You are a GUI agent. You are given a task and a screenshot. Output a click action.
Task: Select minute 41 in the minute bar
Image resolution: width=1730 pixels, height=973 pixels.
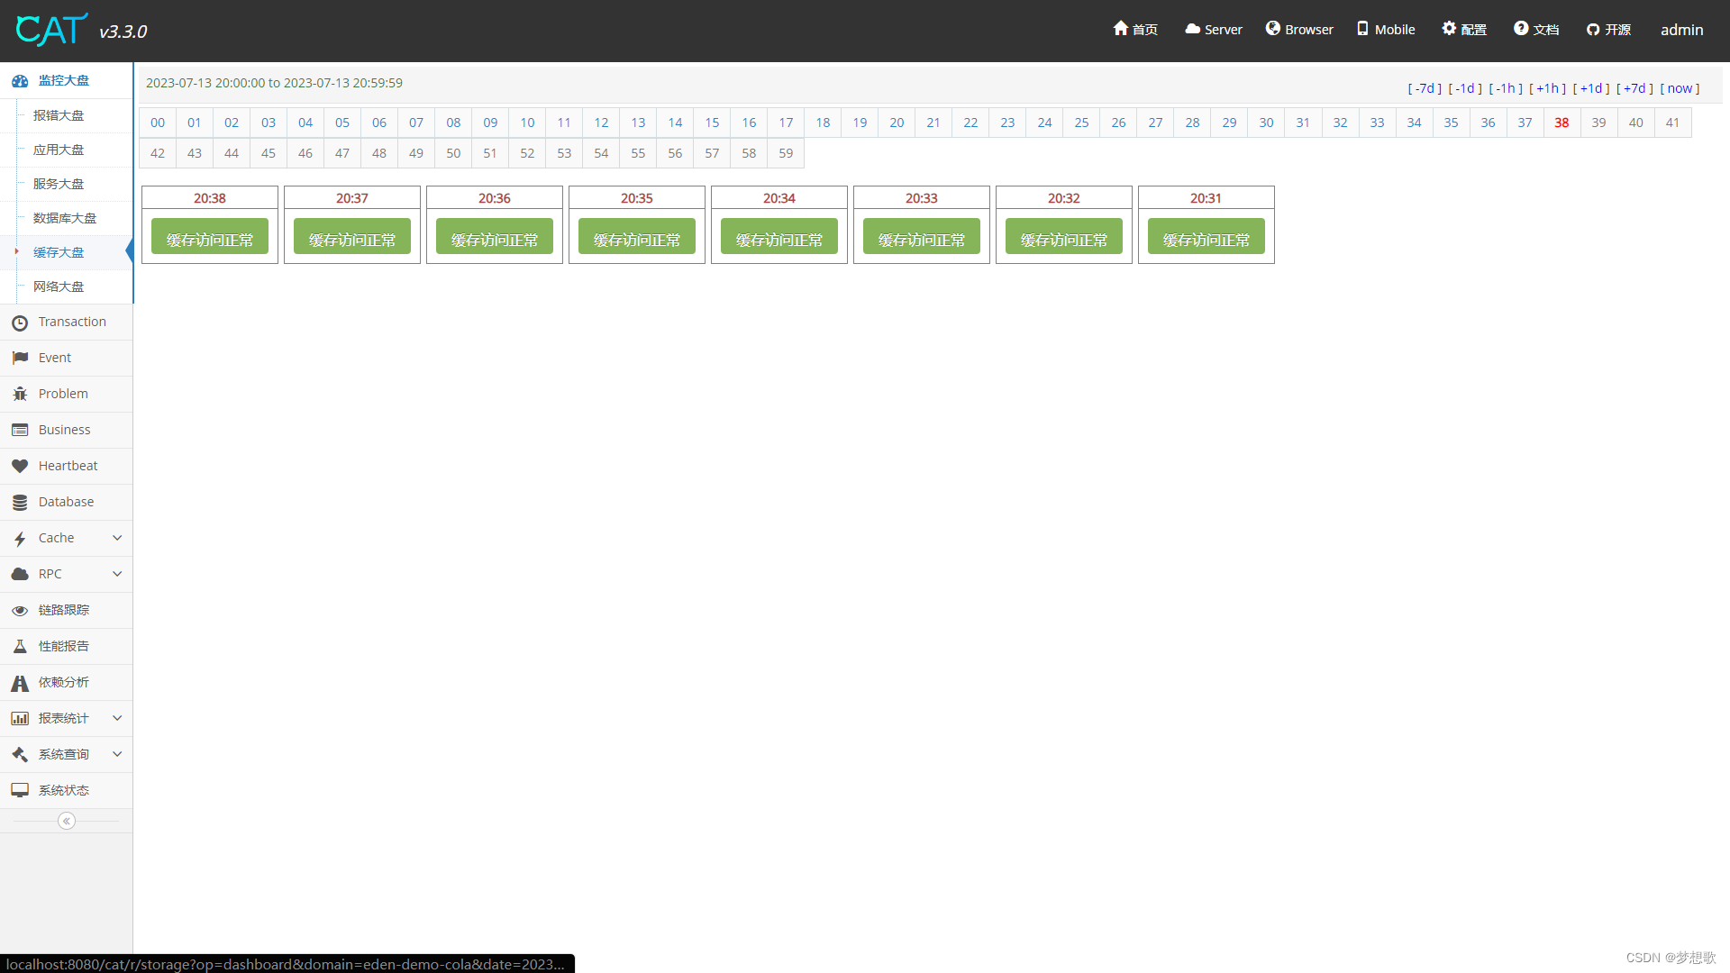[1672, 123]
